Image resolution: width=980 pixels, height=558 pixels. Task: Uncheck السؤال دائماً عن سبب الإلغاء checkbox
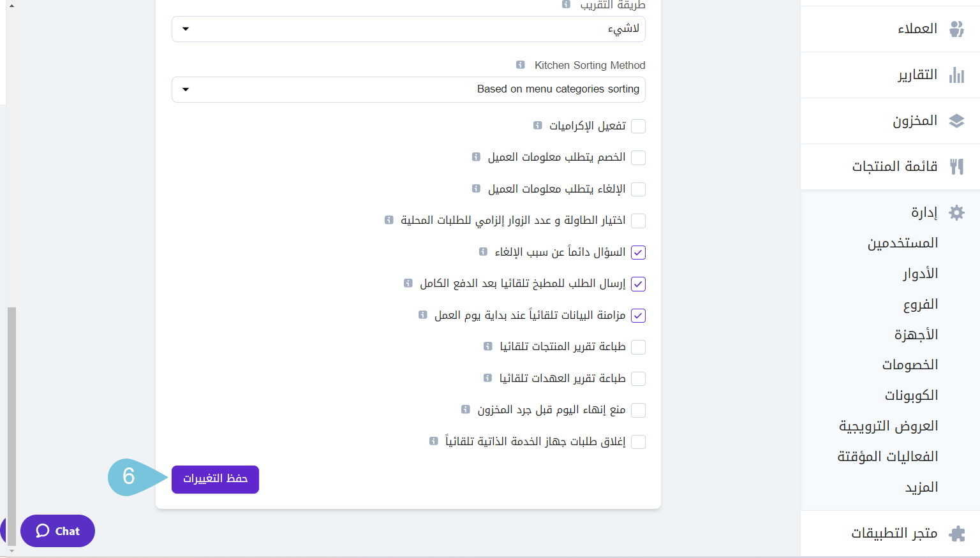pyautogui.click(x=638, y=253)
